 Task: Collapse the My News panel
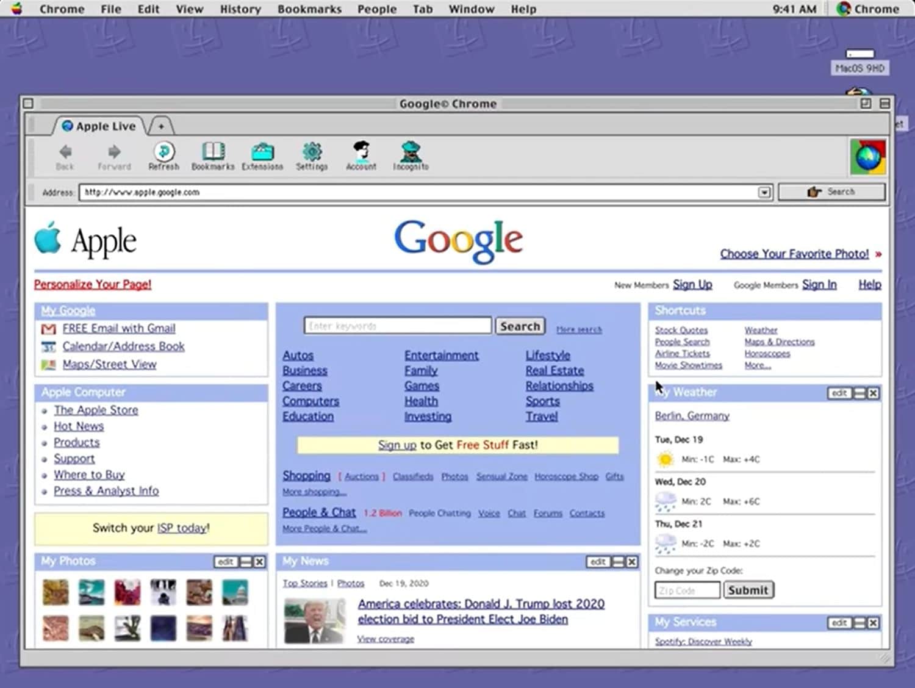click(619, 562)
